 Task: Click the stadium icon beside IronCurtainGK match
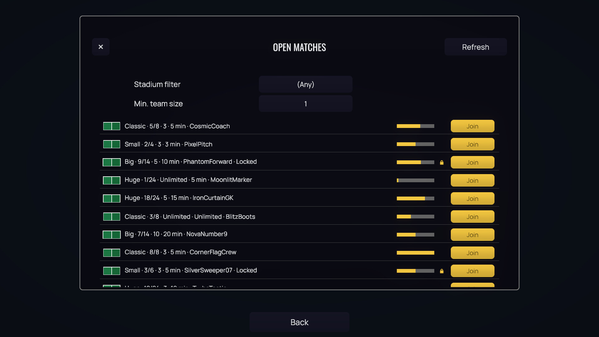coord(112,198)
